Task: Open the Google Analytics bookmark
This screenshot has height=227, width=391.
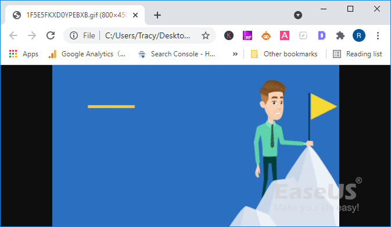Action: (x=87, y=54)
